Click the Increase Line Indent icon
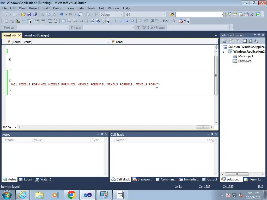Screen dimensions: 267x200 [x=43, y=21]
